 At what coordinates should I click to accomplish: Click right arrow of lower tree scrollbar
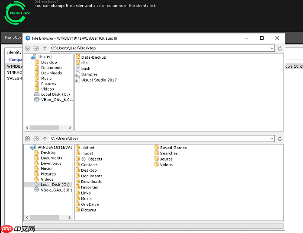[x=70, y=217]
